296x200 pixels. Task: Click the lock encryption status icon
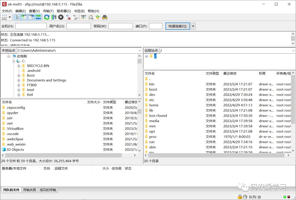240,197
